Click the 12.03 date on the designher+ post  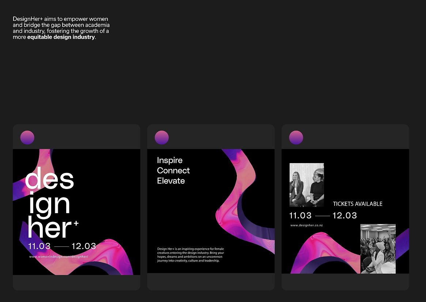84,246
